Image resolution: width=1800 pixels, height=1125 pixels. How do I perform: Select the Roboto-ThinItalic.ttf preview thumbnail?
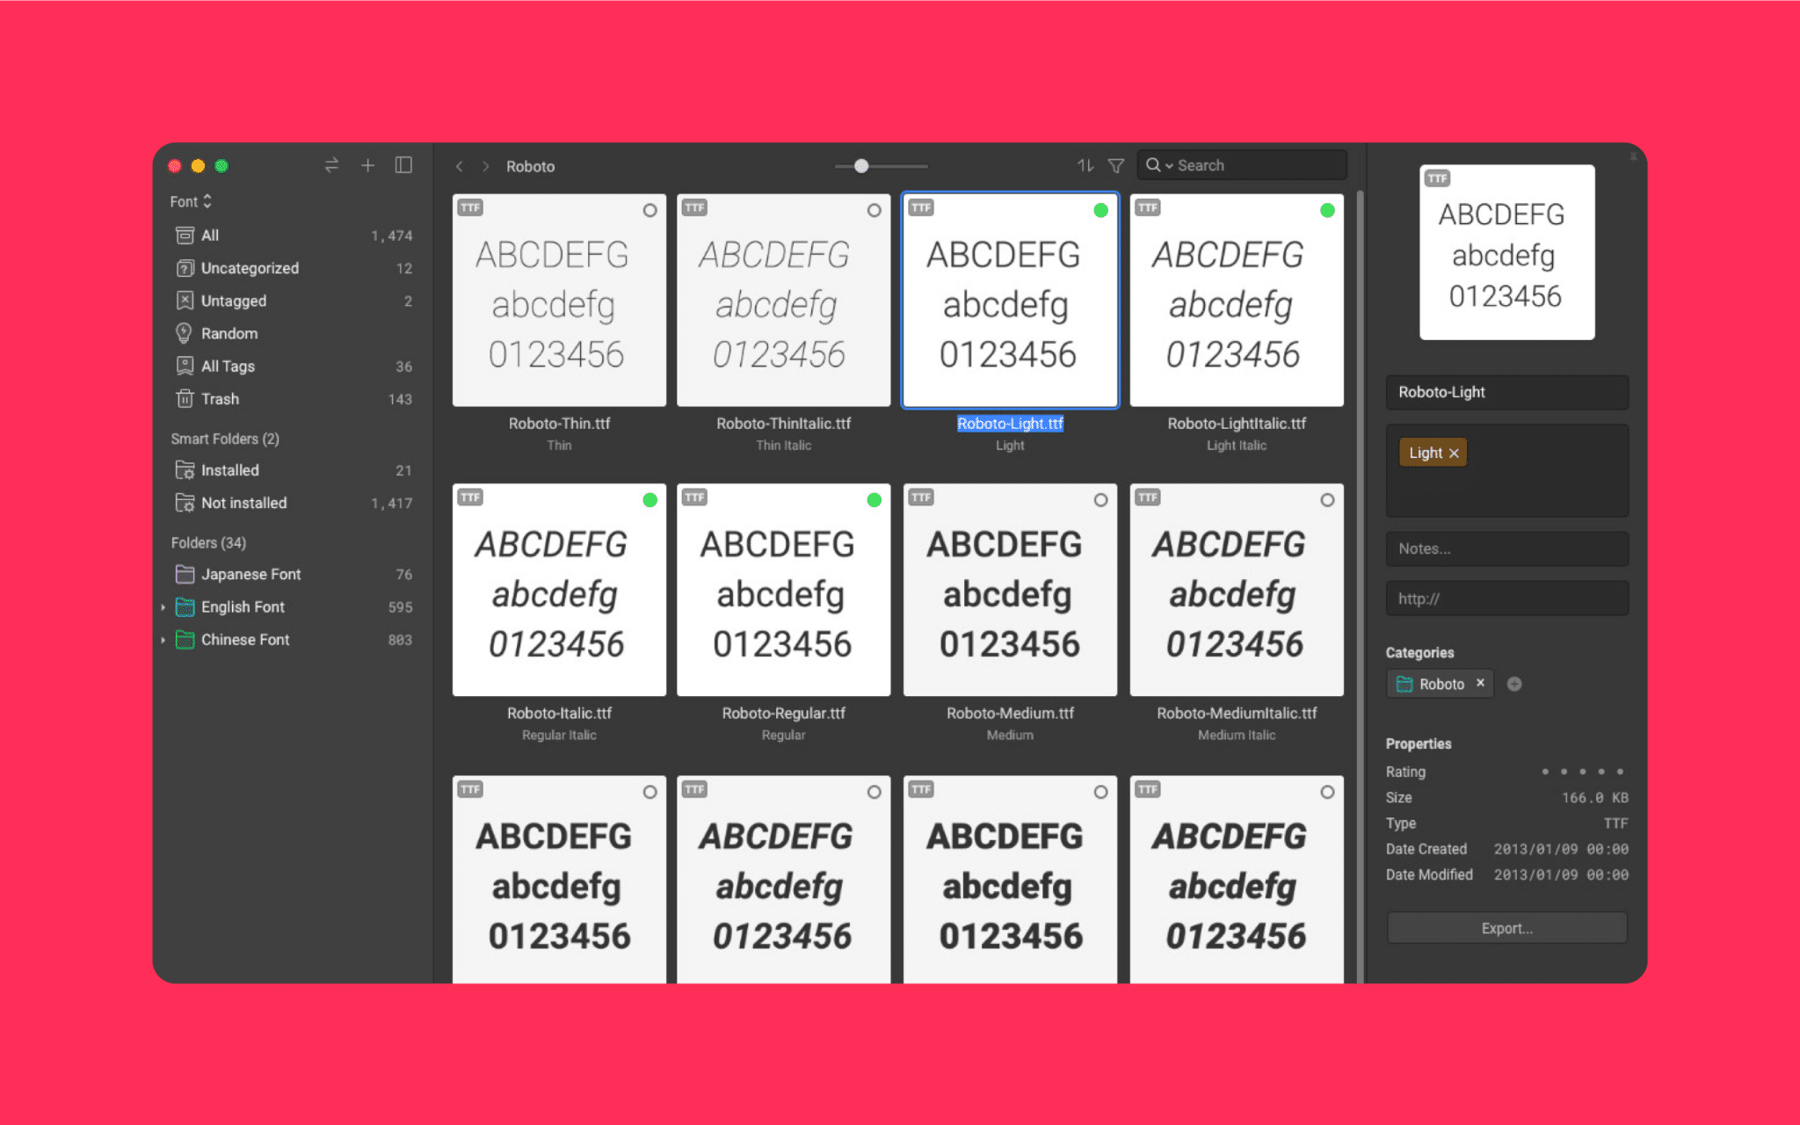pos(783,301)
